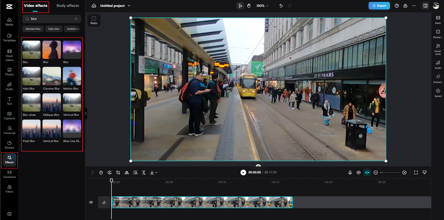
Task: Open the Ratio control above the preview
Action: 94,20
